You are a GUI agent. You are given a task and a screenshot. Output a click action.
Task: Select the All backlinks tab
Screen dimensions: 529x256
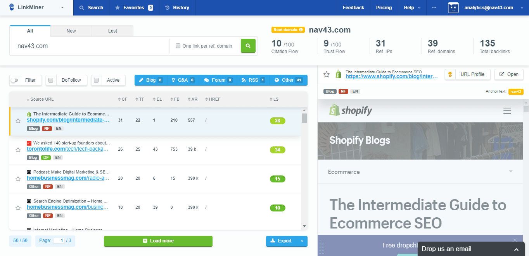tap(30, 31)
